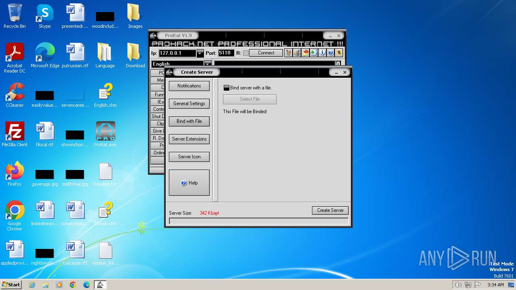Select the Microsoft Edge desktop shortcut

click(45, 56)
